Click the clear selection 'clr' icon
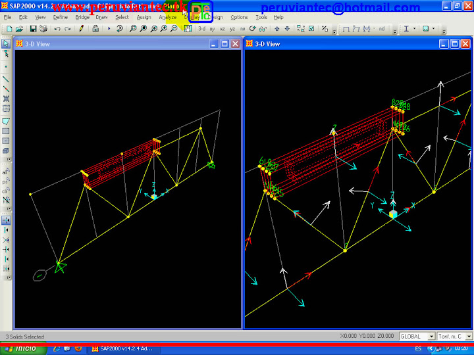The height and width of the screenshot is (355, 474). [6, 191]
